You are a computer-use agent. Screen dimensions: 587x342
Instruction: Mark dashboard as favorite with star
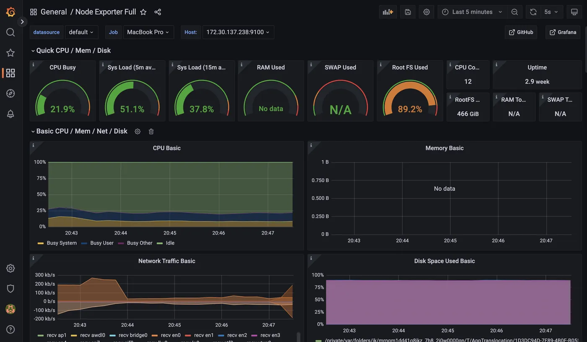[x=143, y=12]
